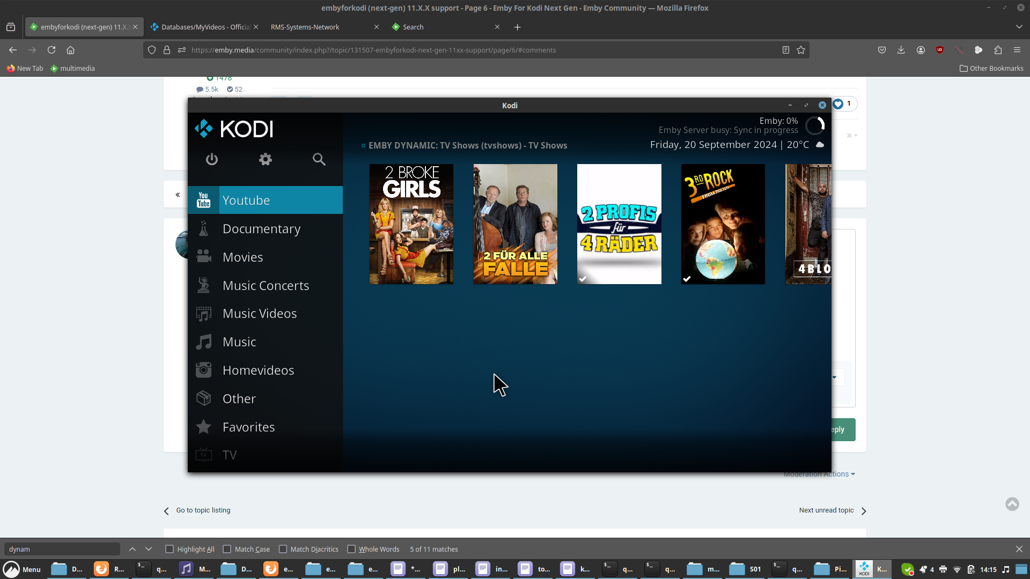
Task: Click the Homevideos camera icon
Action: click(204, 370)
